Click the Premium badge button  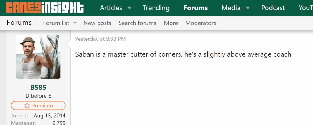click(x=38, y=106)
